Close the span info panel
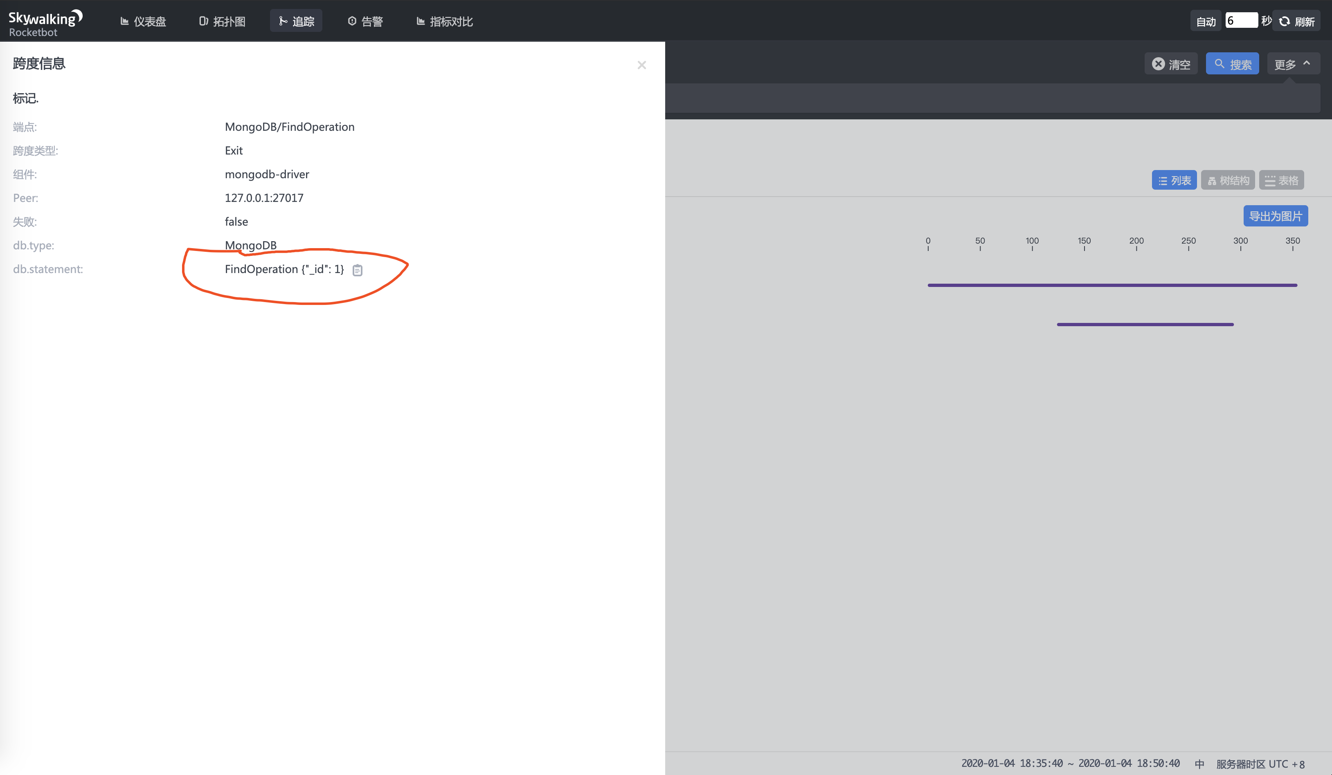The image size is (1332, 775). pyautogui.click(x=641, y=65)
